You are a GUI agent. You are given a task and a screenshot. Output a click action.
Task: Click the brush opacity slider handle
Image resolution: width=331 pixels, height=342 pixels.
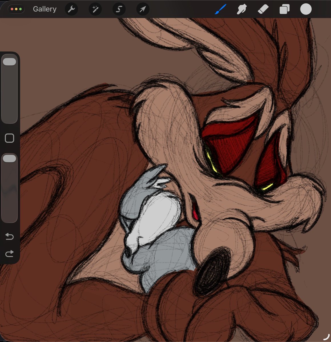9,159
